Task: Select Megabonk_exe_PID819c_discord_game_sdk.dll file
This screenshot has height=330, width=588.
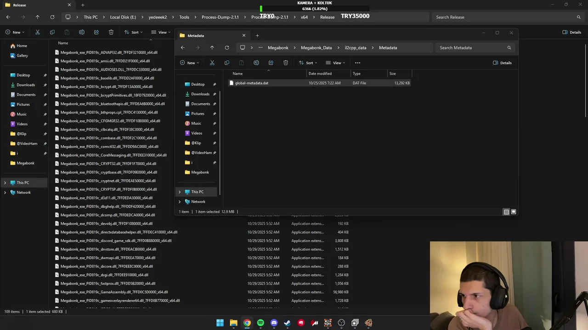Action: 116,241
